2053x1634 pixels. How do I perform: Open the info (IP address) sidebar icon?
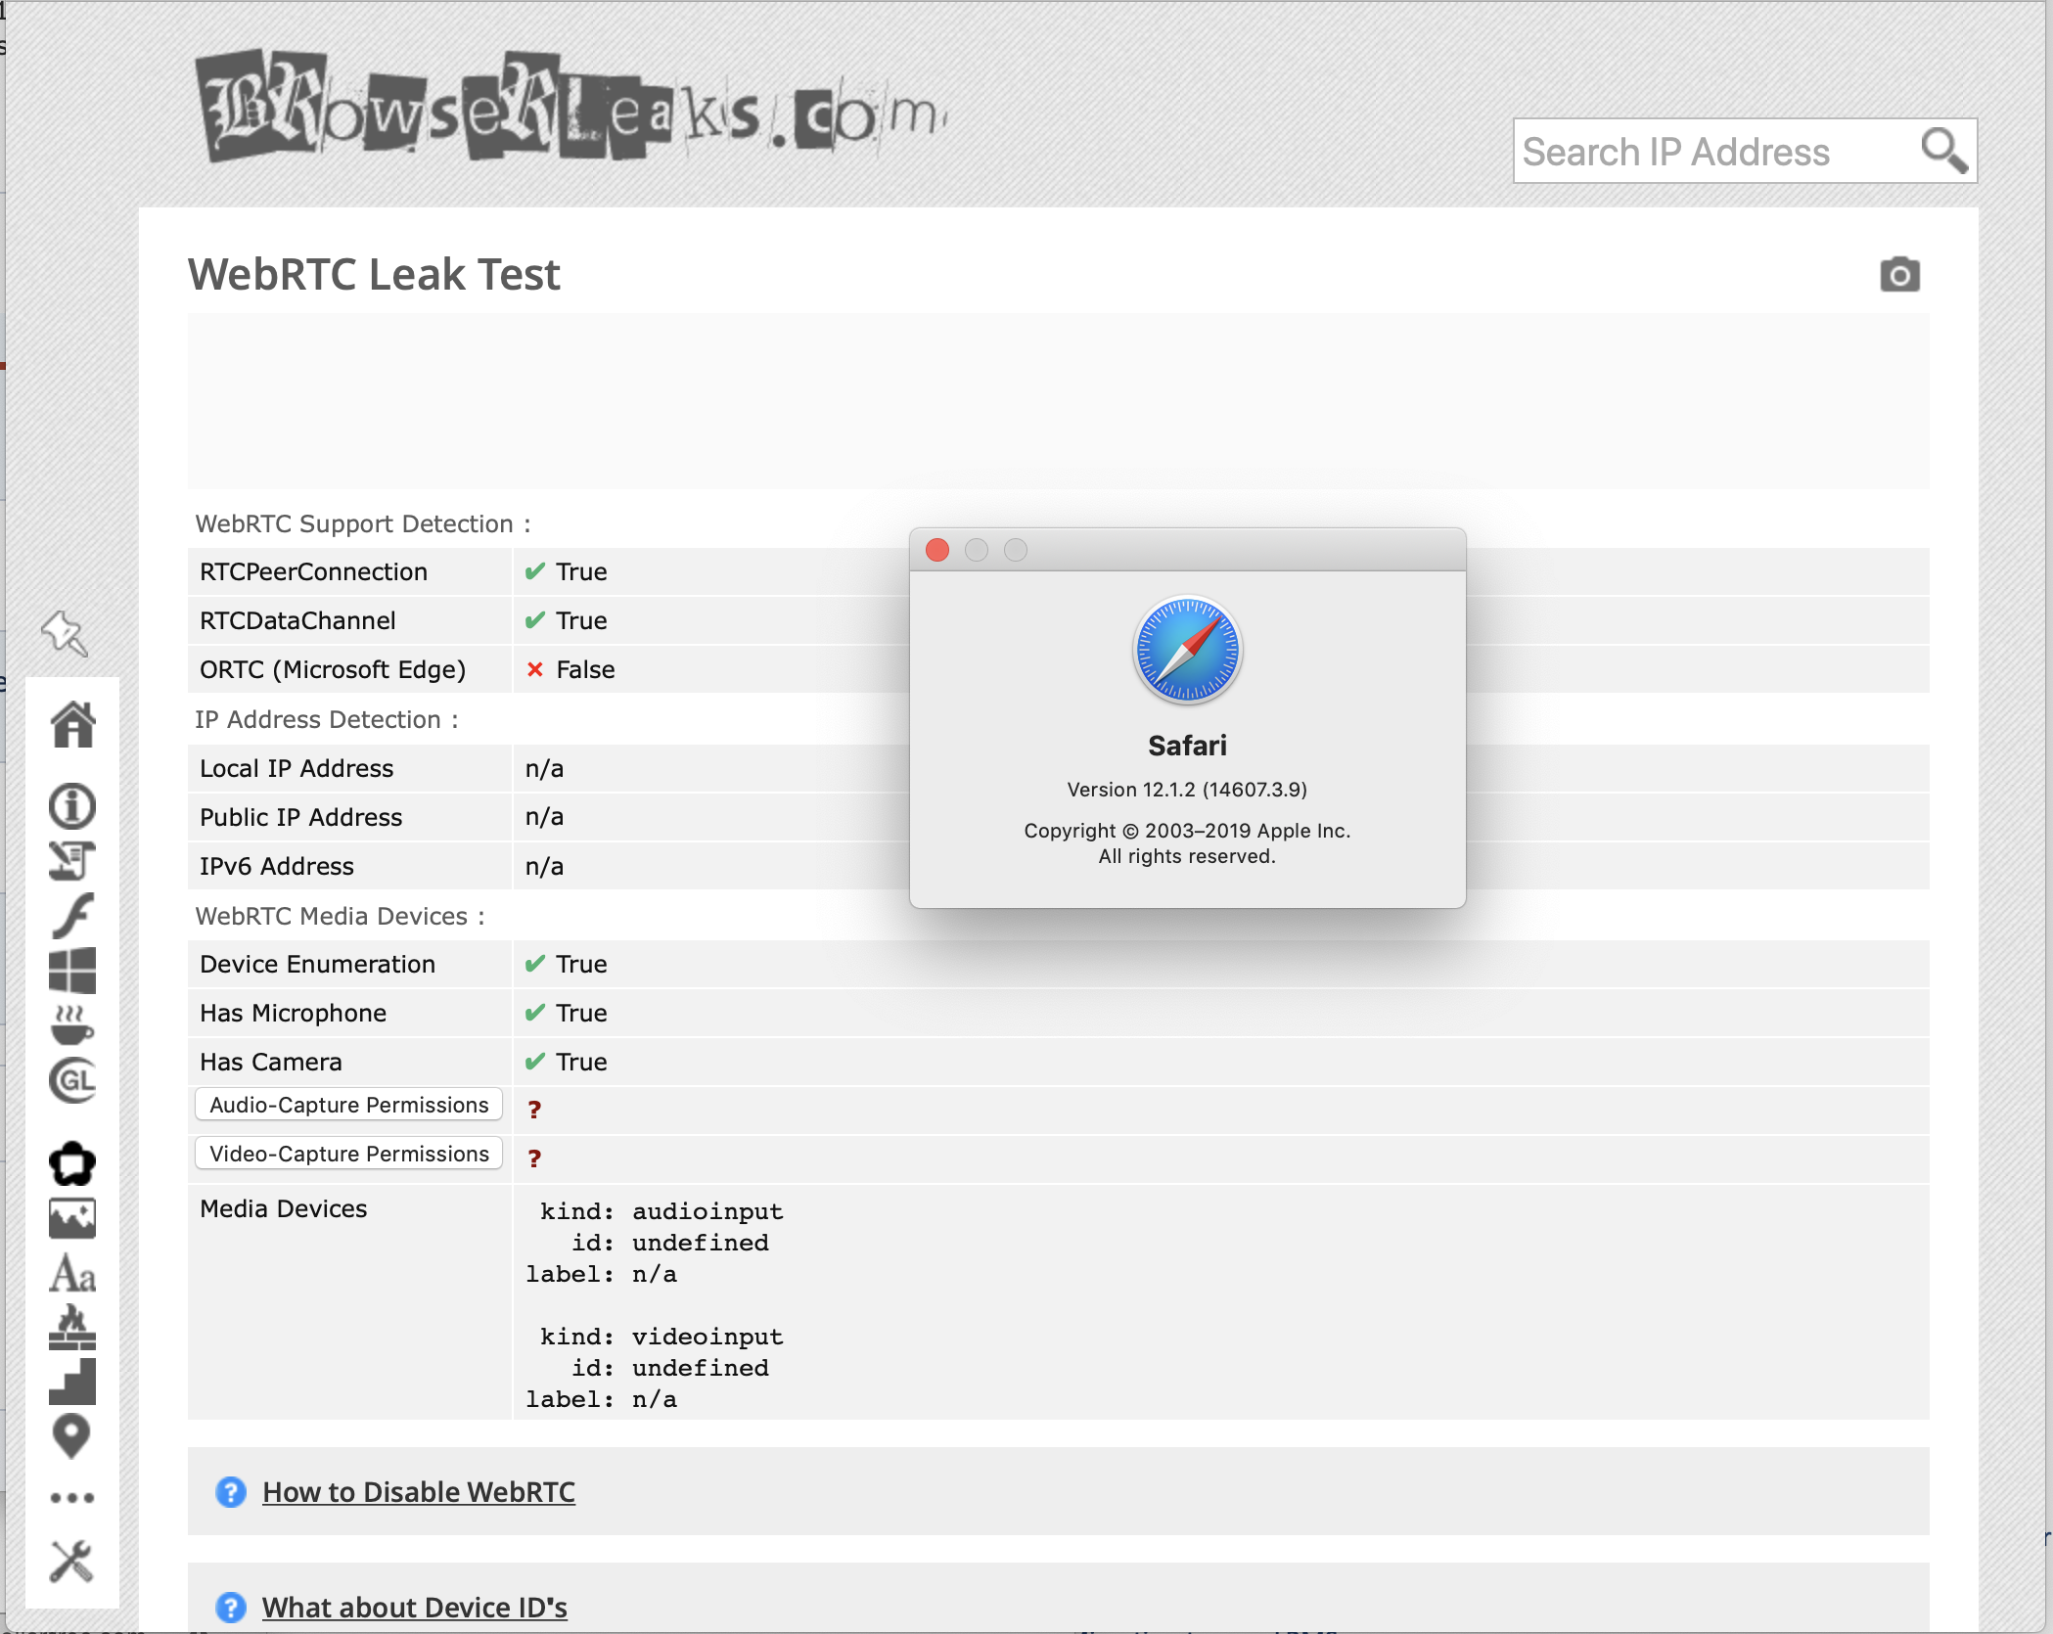pos(72,806)
